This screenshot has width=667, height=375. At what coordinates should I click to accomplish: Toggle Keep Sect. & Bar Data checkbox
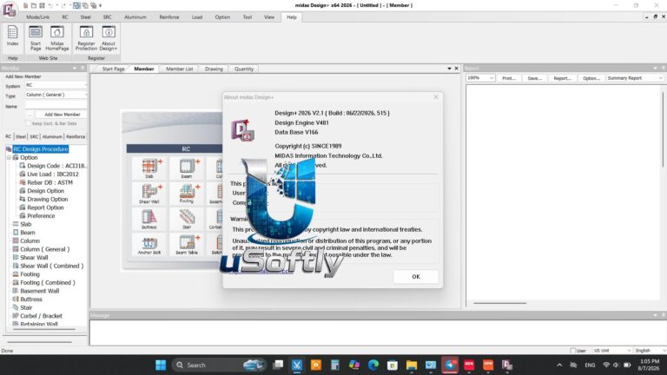tap(29, 123)
